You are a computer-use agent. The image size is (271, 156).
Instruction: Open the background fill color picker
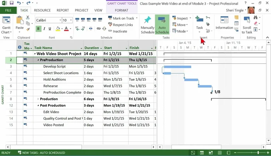[x=58, y=29]
